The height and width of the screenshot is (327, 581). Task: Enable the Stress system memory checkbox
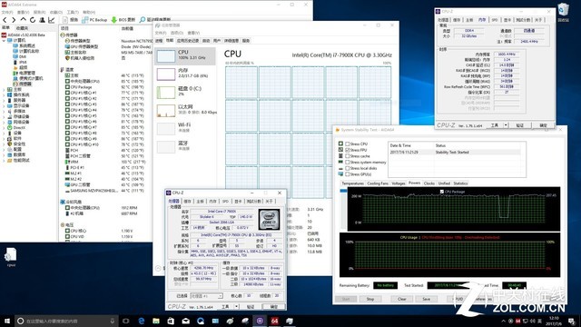click(x=348, y=162)
